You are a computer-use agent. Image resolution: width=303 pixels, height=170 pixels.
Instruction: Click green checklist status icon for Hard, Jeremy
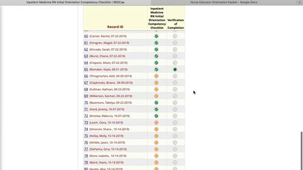point(156,109)
